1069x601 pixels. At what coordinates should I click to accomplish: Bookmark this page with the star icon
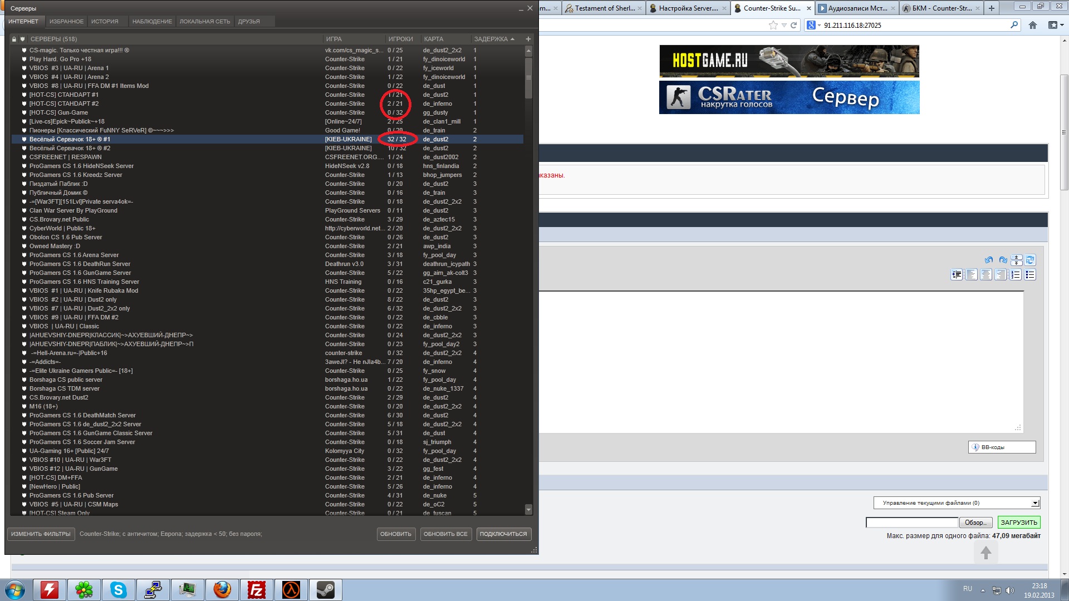[773, 25]
